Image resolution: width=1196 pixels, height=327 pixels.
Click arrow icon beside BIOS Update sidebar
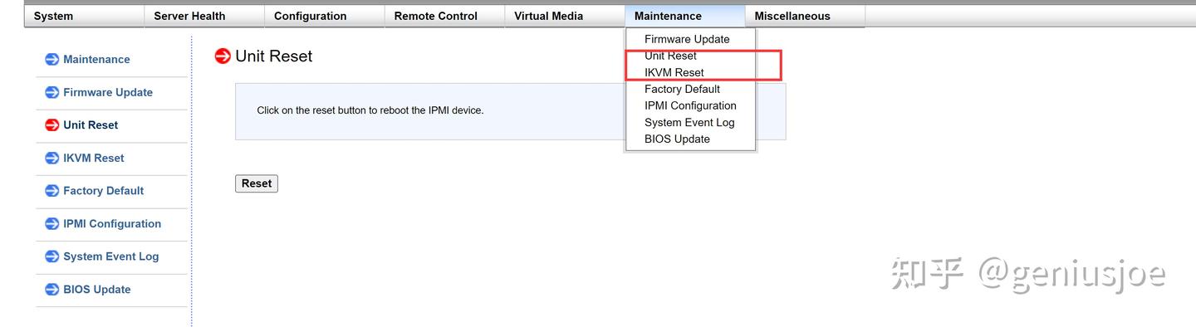pyautogui.click(x=51, y=289)
